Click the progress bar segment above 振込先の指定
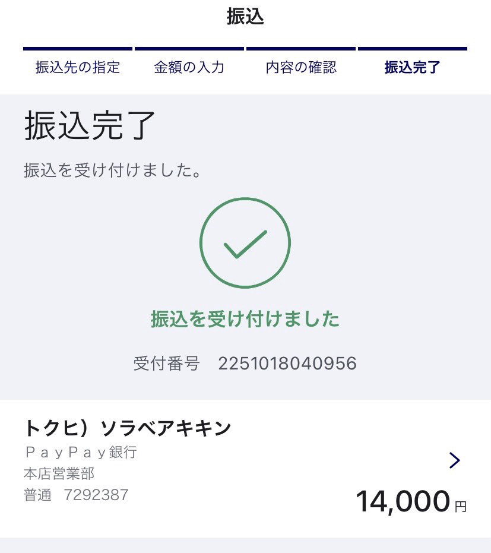The height and width of the screenshot is (553, 491). [78, 49]
